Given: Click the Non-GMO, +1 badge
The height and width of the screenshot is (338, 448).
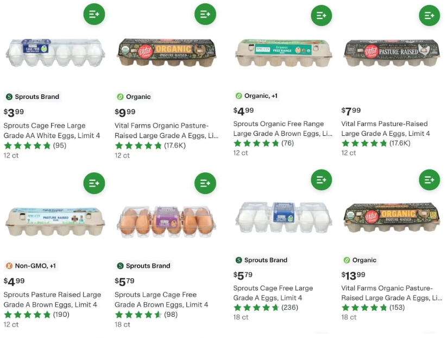Looking at the screenshot, I should pyautogui.click(x=31, y=266).
